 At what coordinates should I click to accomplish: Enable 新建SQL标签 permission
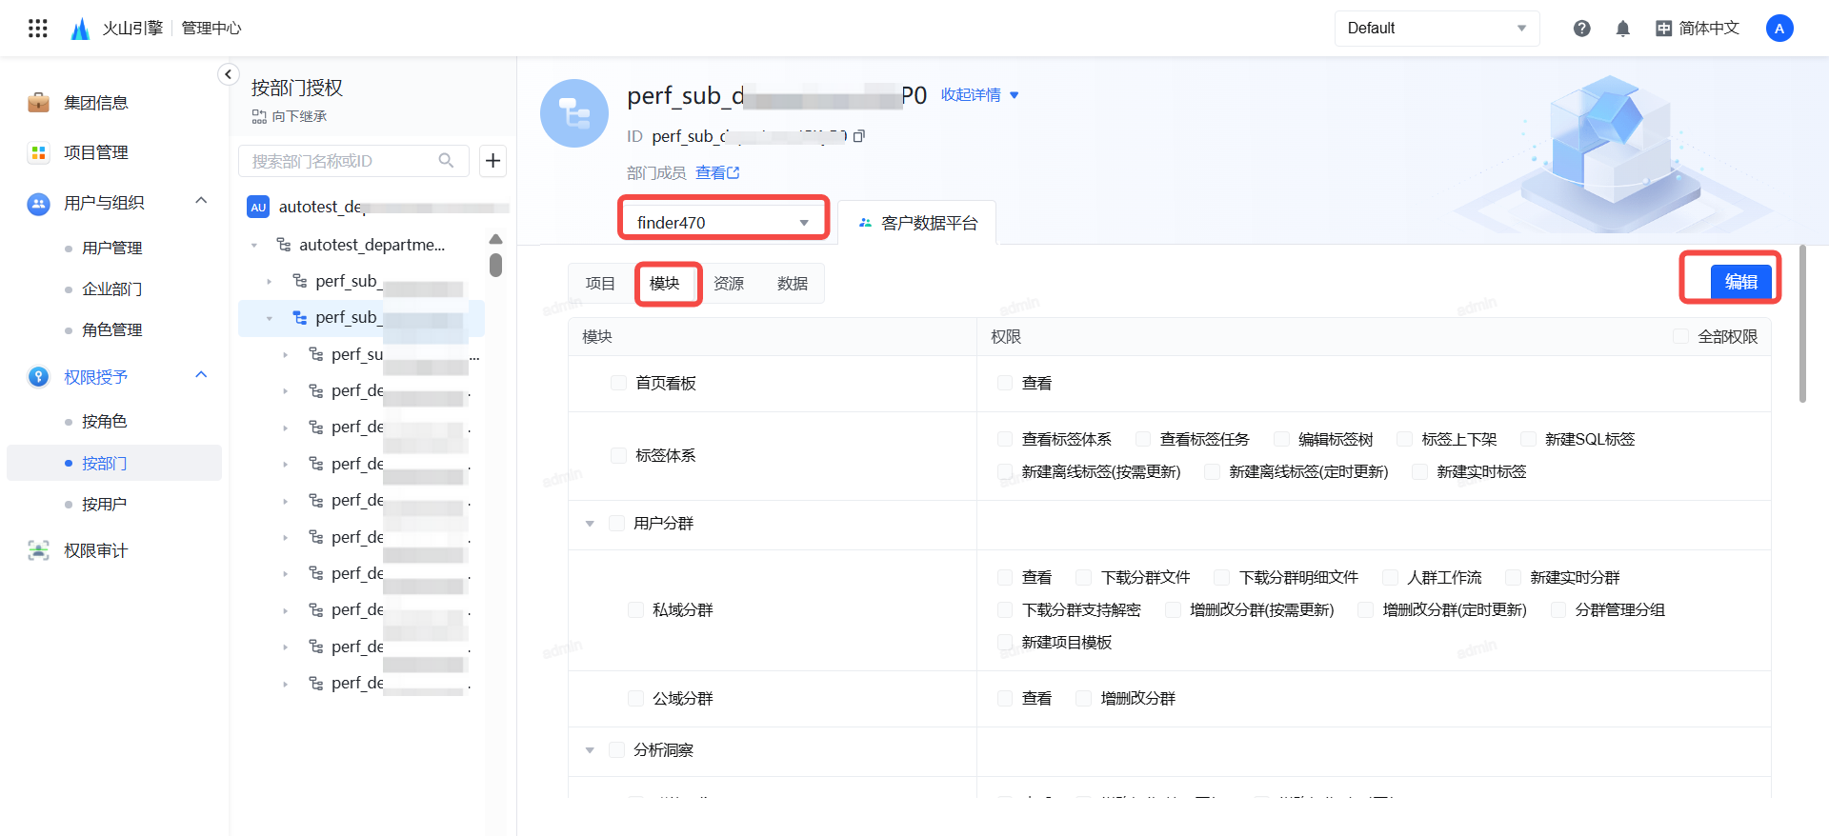click(1528, 439)
